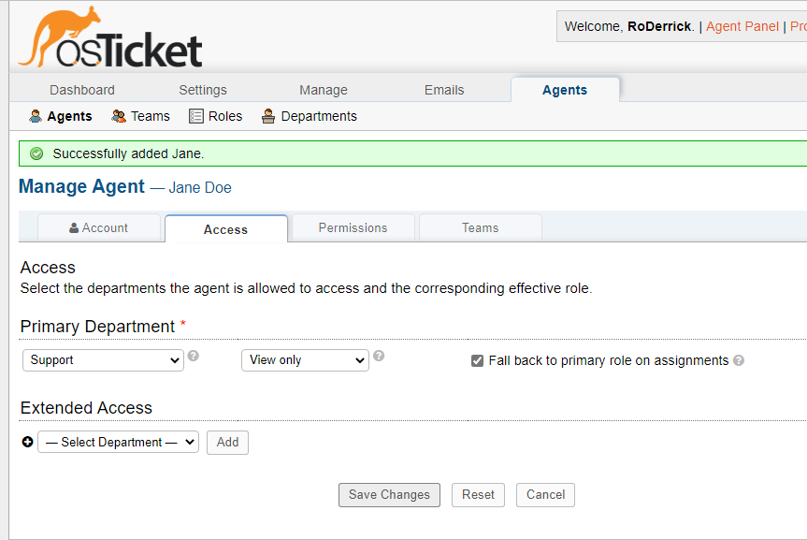
Task: Click help icon after fall back checkbox
Action: pos(739,360)
